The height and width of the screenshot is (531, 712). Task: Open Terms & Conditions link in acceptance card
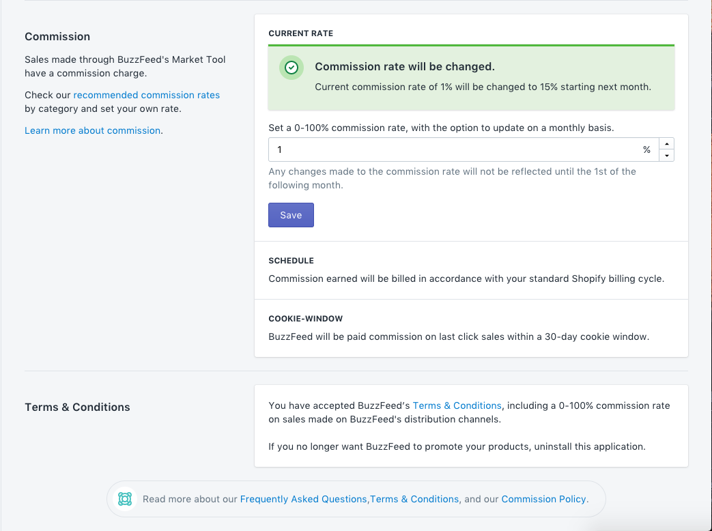pyautogui.click(x=457, y=405)
